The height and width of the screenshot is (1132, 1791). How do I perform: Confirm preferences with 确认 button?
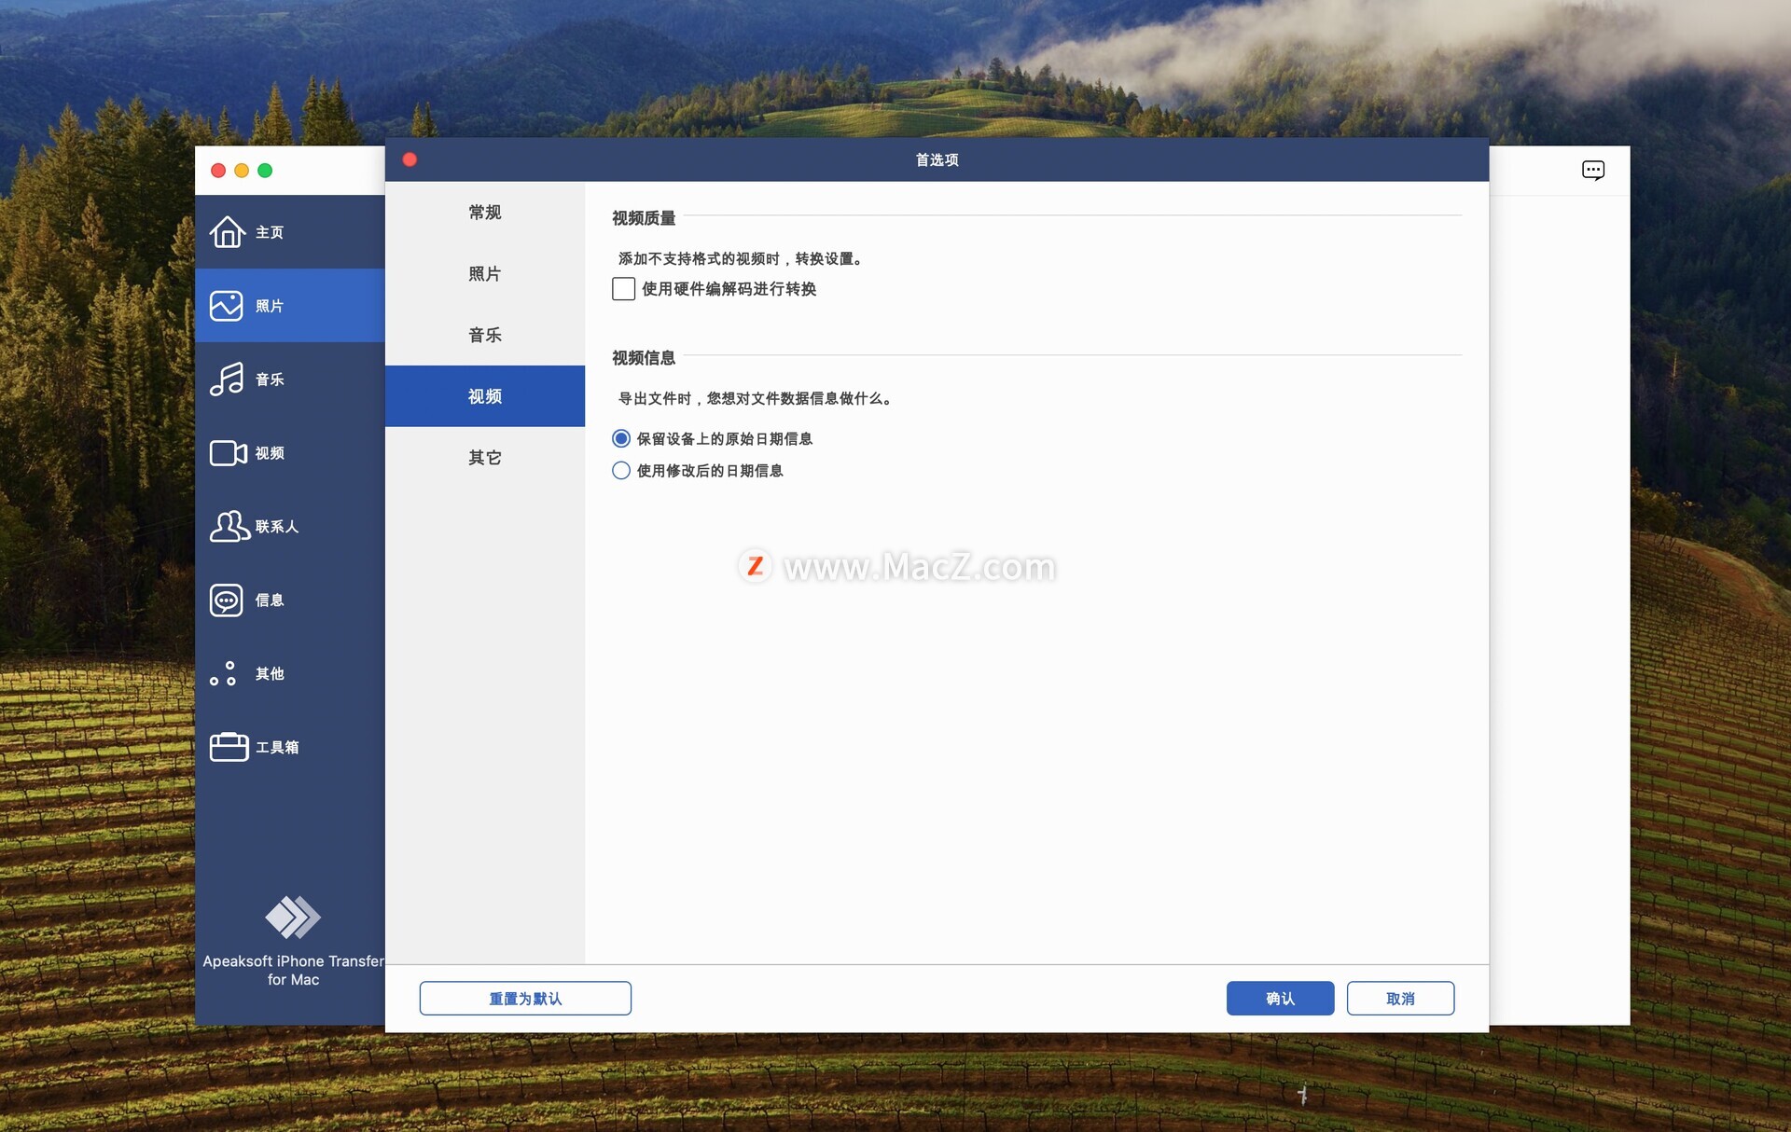[x=1280, y=998]
